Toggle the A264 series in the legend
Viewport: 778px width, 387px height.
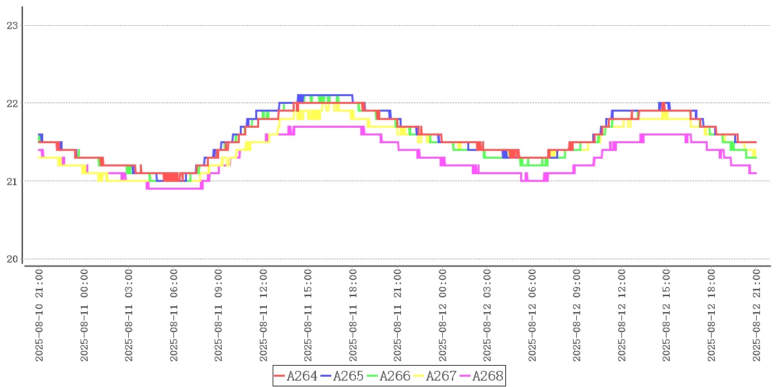(302, 376)
